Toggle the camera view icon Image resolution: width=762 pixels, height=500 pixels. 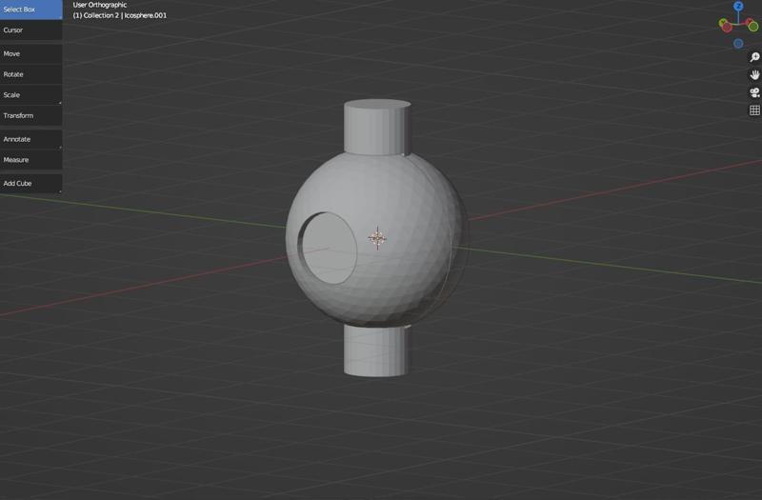coord(754,92)
